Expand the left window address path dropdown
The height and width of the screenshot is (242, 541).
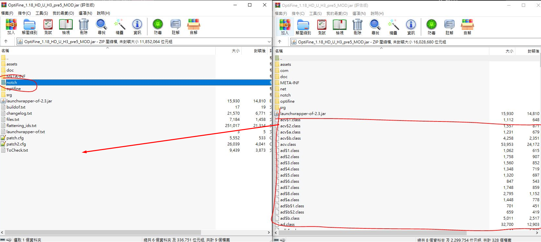269,42
